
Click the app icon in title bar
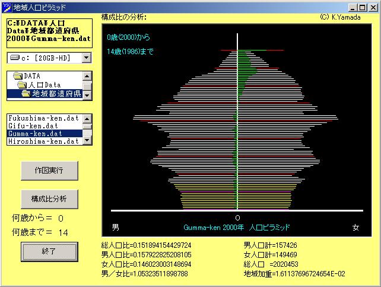[x=7, y=8]
